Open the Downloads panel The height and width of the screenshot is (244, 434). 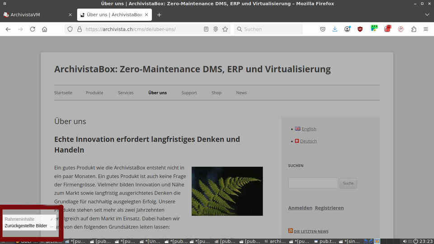click(x=335, y=29)
